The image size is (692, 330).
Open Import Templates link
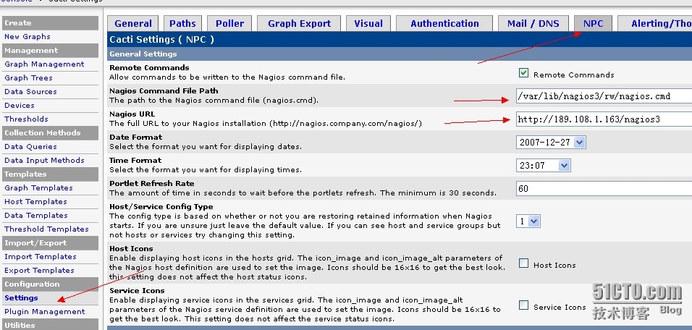click(40, 256)
